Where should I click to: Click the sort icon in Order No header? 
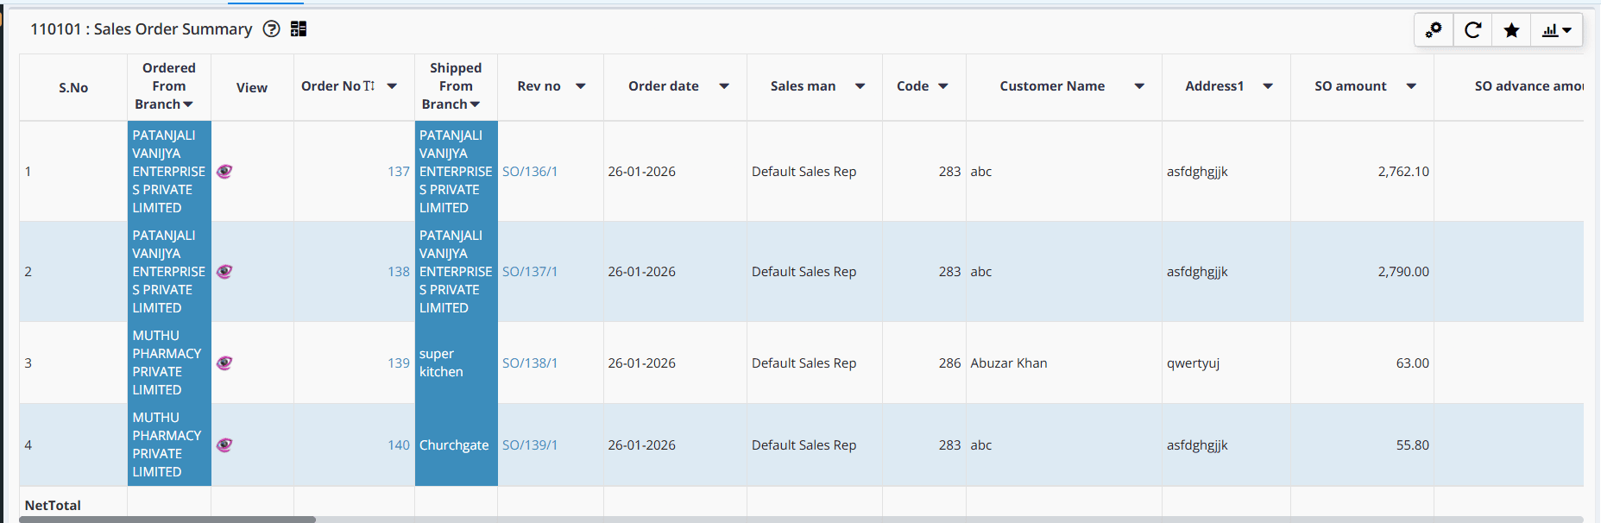point(369,86)
